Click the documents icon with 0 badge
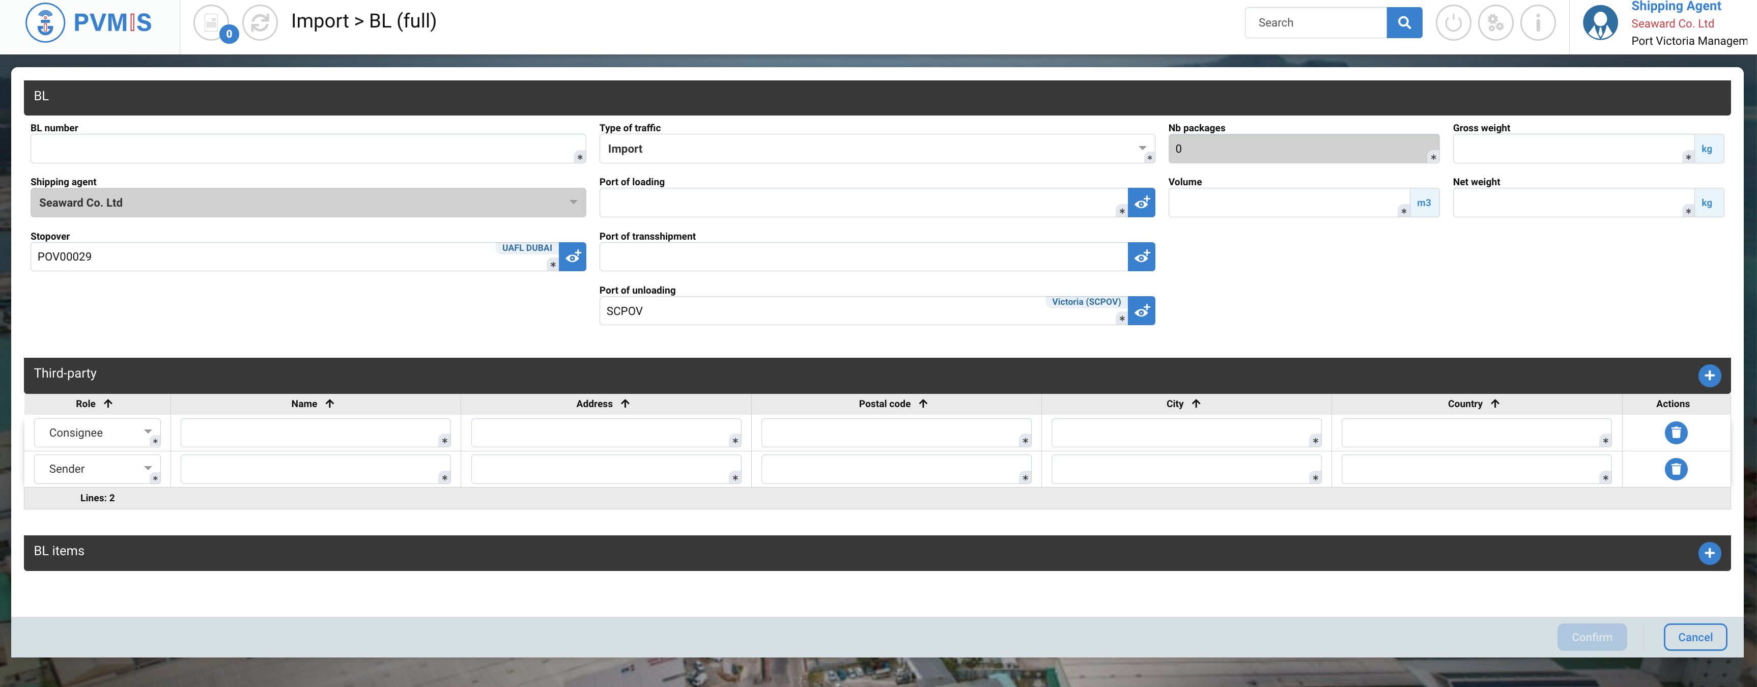This screenshot has height=687, width=1757. (x=212, y=22)
